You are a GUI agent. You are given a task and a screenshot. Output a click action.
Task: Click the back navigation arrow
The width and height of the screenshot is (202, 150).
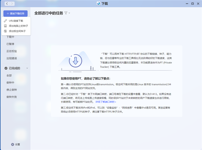[7, 4]
